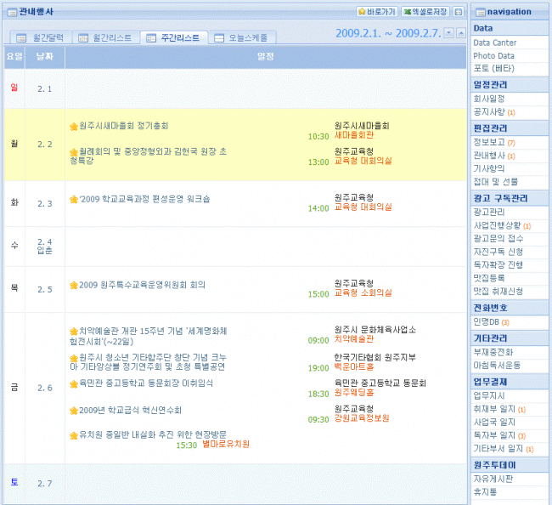Click the star icon next to '2009 학교교육과정 편성운영 워크숍
552x505 pixels.
click(x=73, y=198)
